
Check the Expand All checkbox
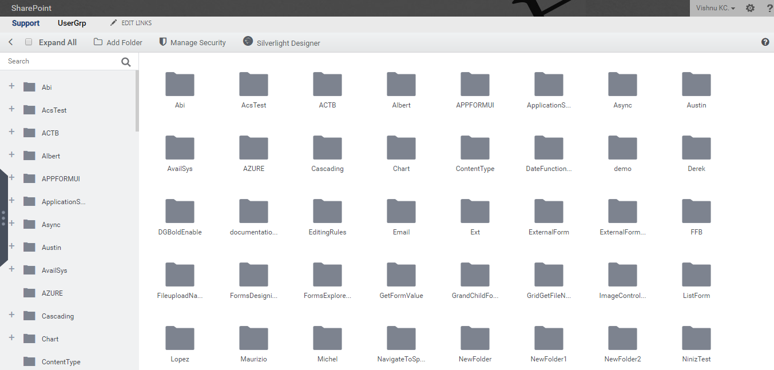(x=29, y=42)
